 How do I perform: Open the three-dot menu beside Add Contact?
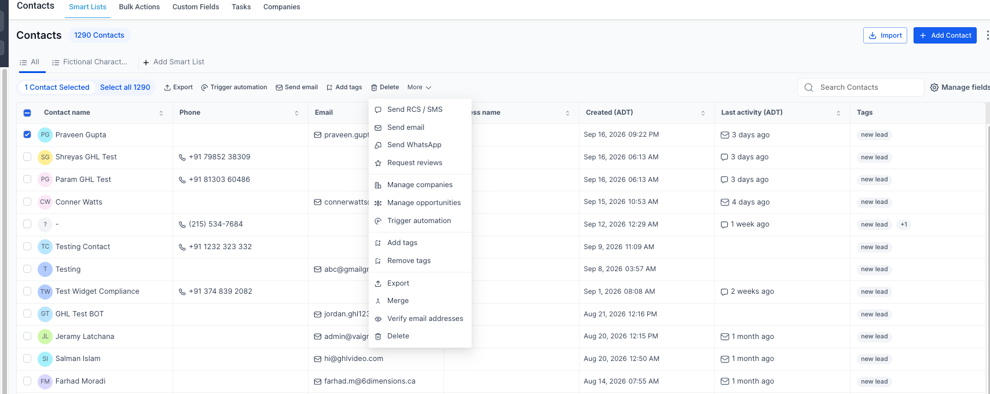pos(987,35)
